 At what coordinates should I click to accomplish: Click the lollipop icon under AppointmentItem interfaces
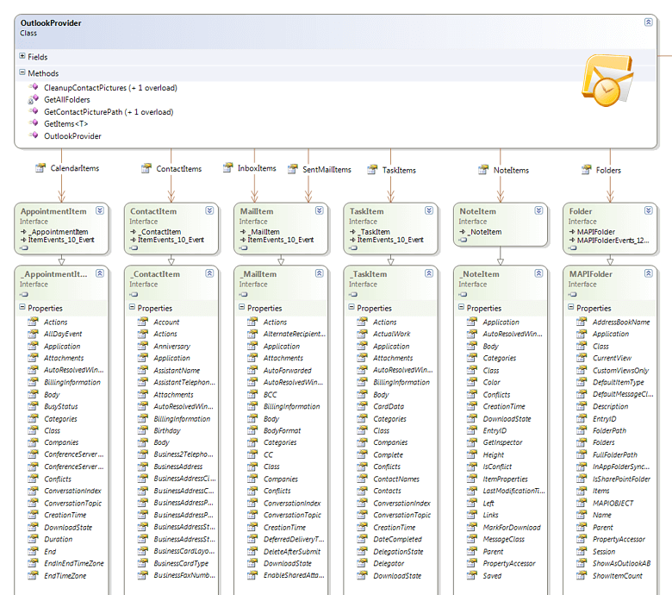(24, 248)
